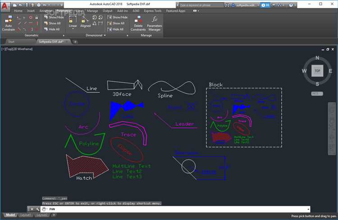Image resolution: width=338 pixels, height=220 pixels.
Task: Open the Parameters Manager
Action: pos(155,23)
